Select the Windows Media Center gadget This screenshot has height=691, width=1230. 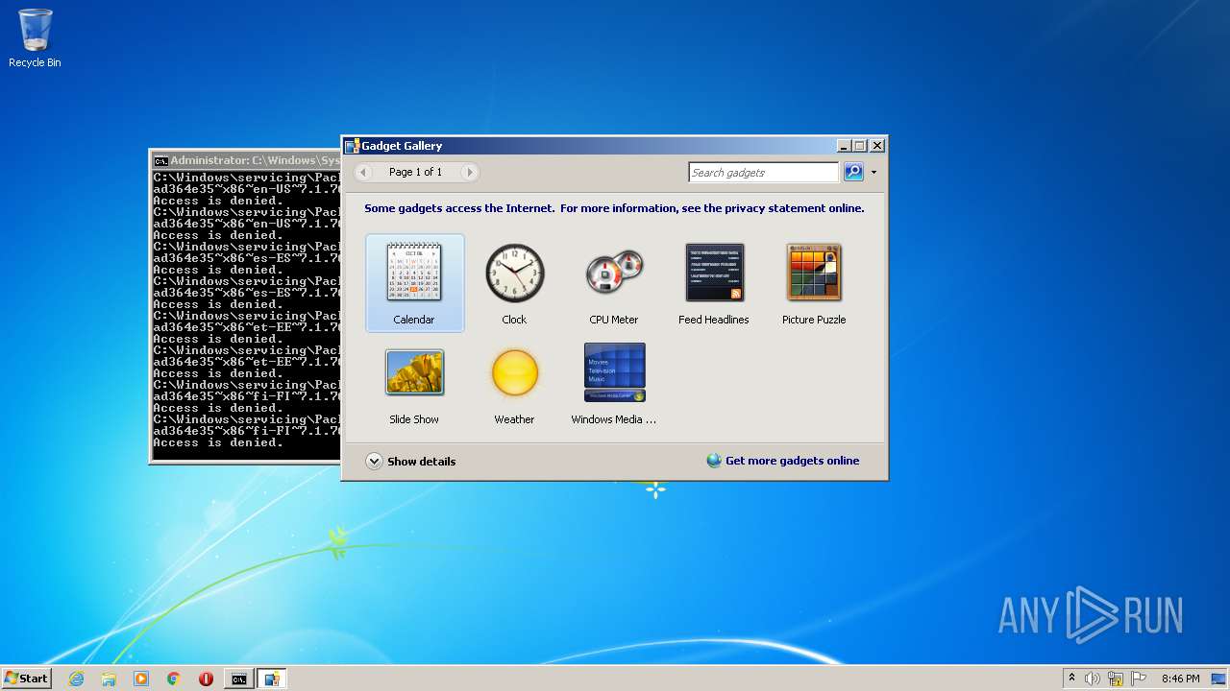pyautogui.click(x=614, y=383)
